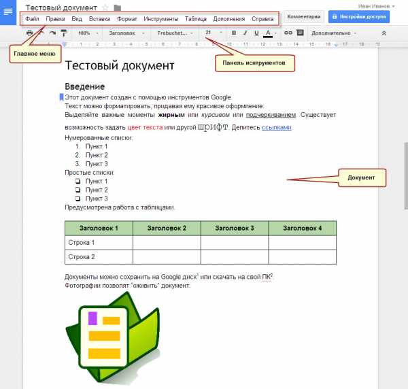
Task: Click the line Нумерованные списки:
Action: (99, 137)
